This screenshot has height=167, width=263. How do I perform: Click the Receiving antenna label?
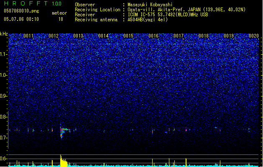[x=96, y=20]
